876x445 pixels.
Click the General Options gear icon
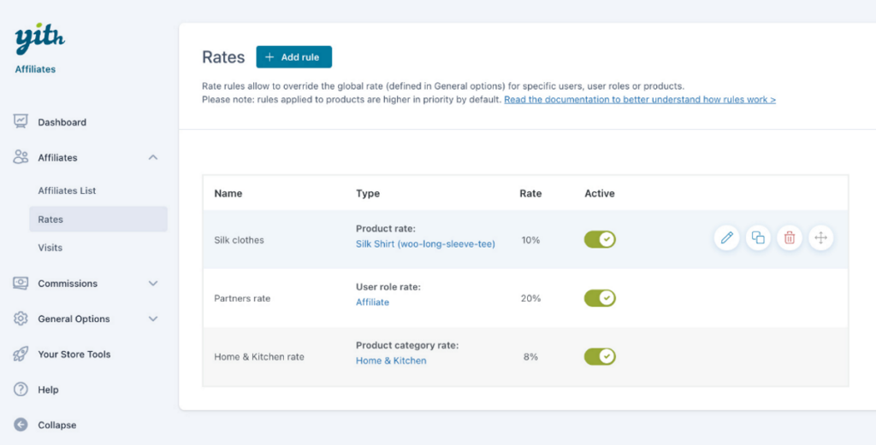21,319
